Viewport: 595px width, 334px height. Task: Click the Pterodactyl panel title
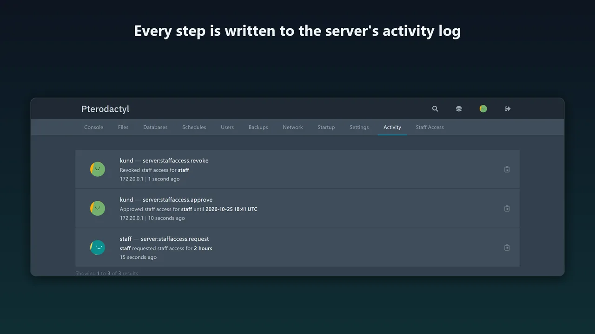(x=105, y=109)
